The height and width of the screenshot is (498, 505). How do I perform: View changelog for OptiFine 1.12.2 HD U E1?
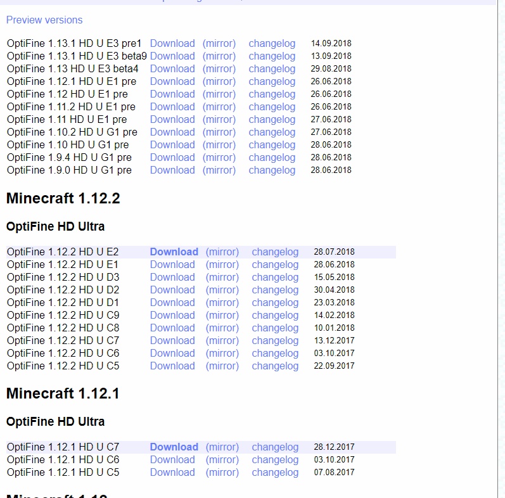[x=275, y=264]
